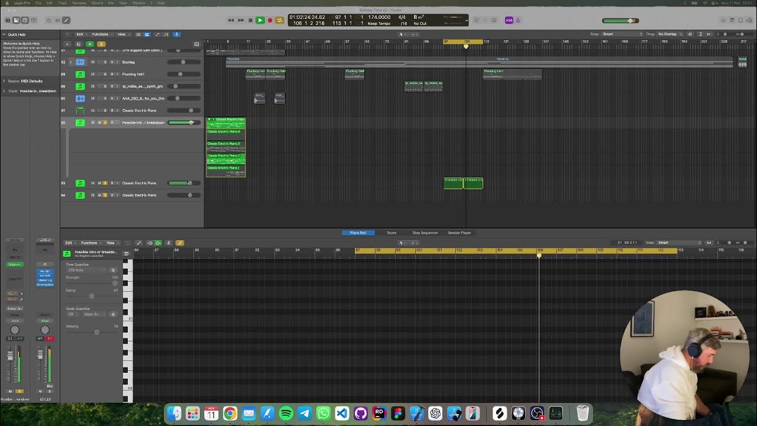Solo the Plucking Hell track
757x426 pixels.
pyautogui.click(x=105, y=74)
